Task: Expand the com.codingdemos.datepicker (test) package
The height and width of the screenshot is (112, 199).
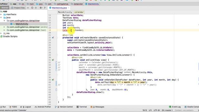Action: pos(4,30)
